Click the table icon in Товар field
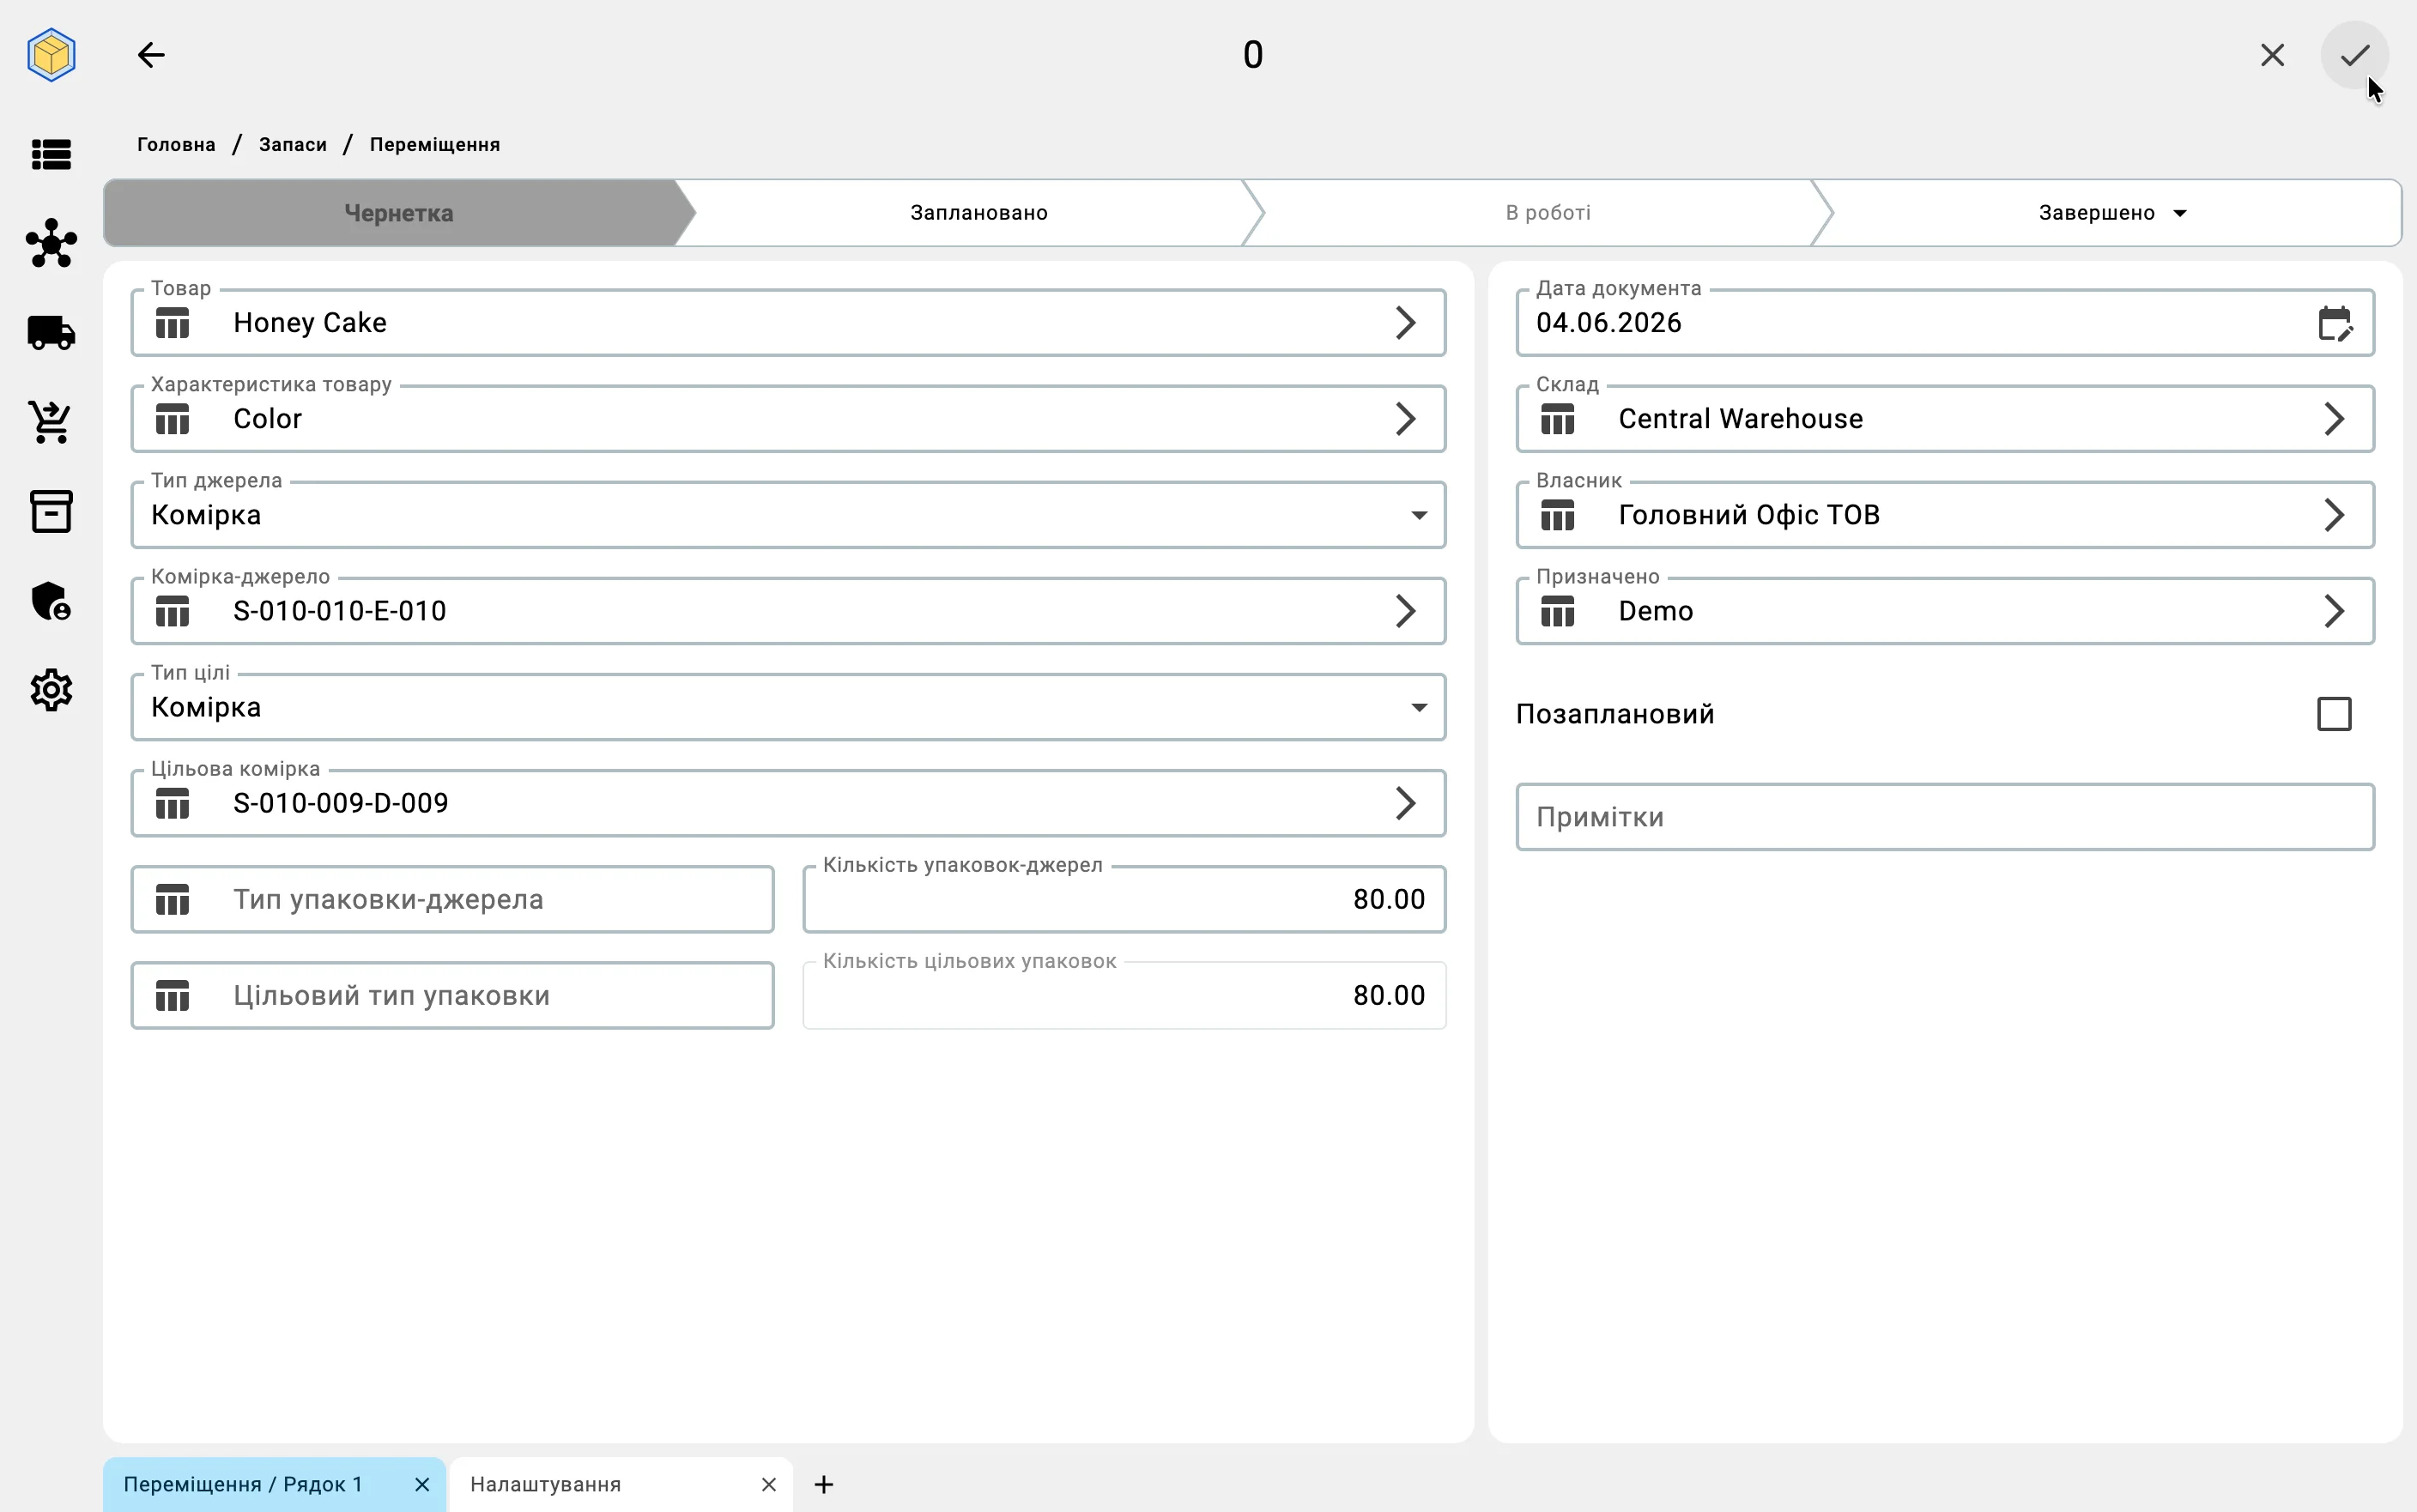 click(x=173, y=323)
